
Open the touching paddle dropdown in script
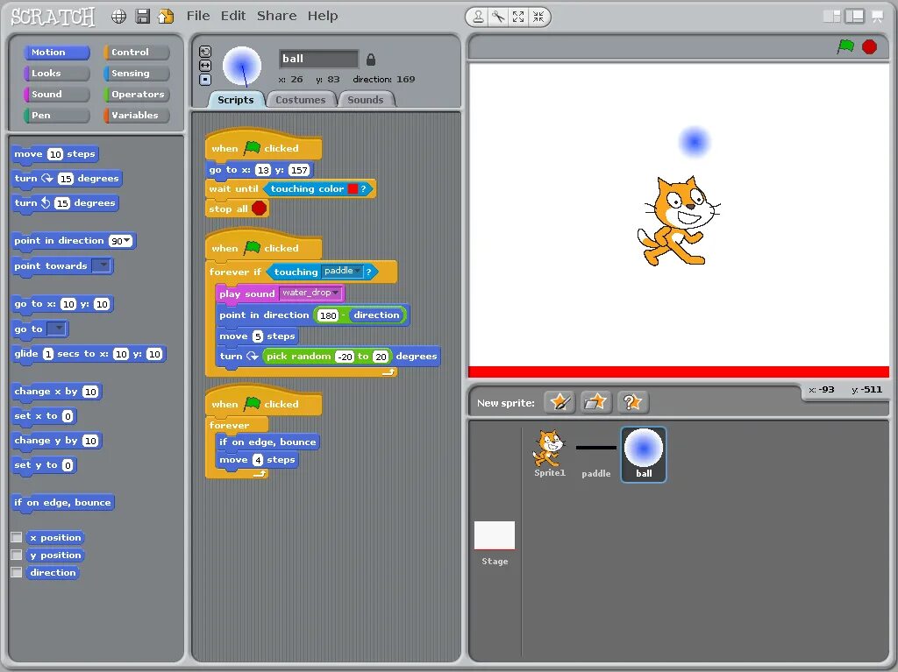click(358, 271)
